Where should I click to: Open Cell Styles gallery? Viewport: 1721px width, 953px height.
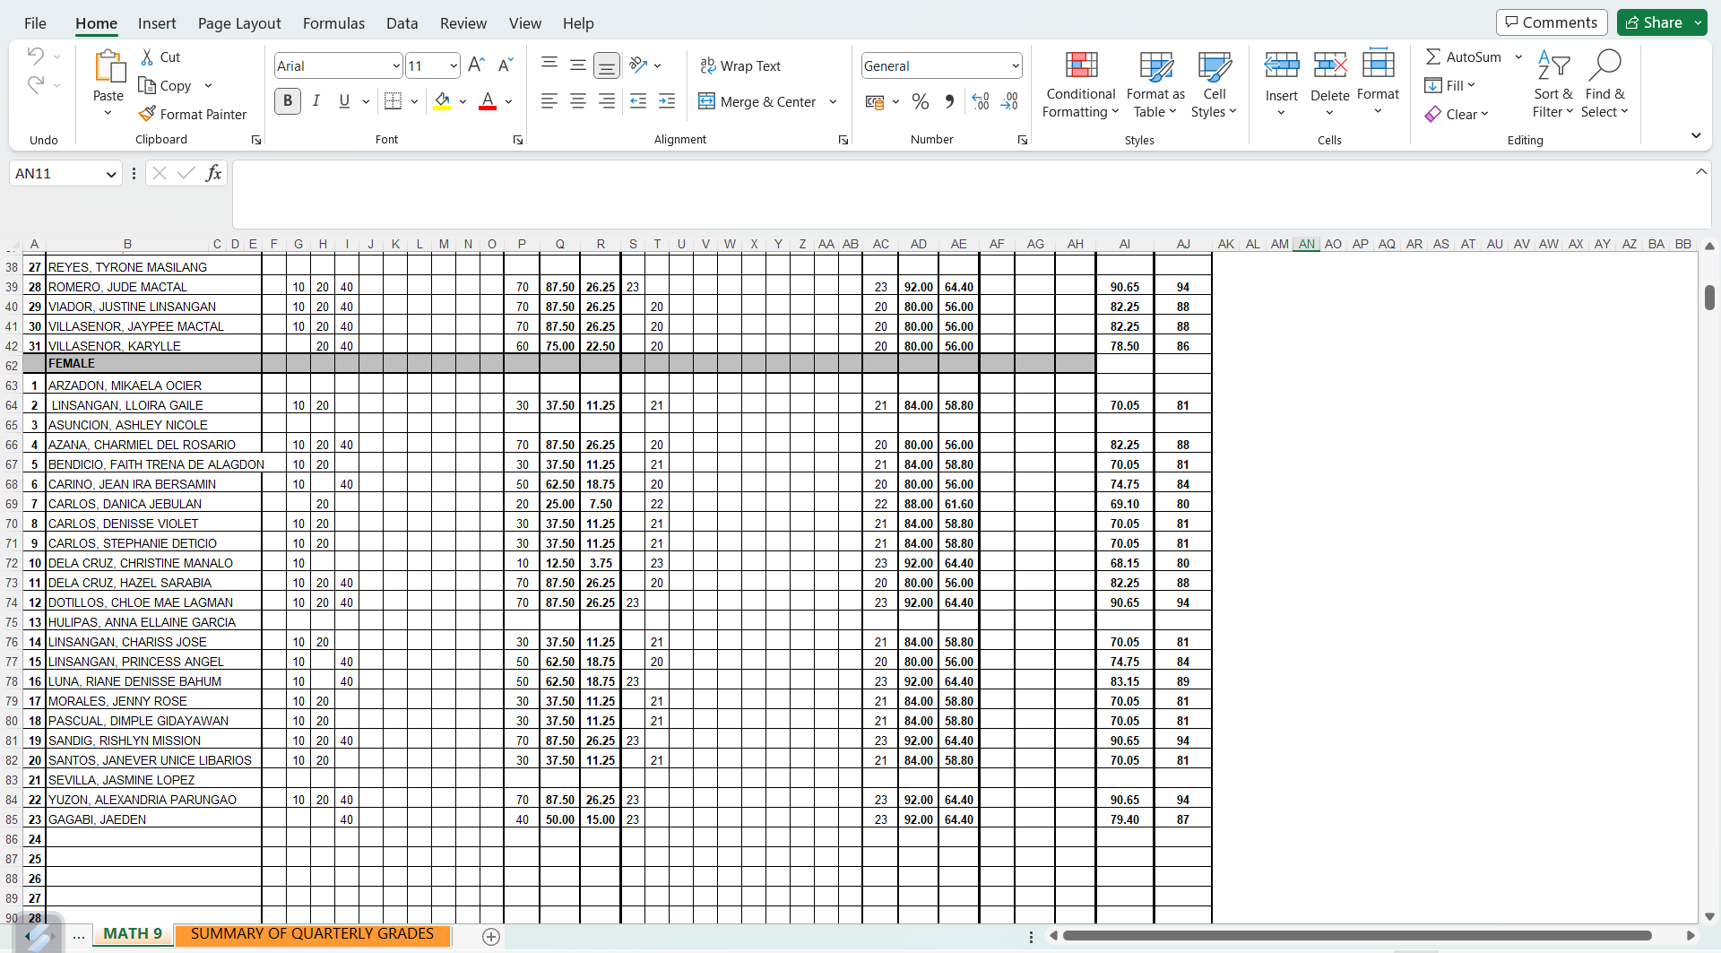tap(1215, 85)
